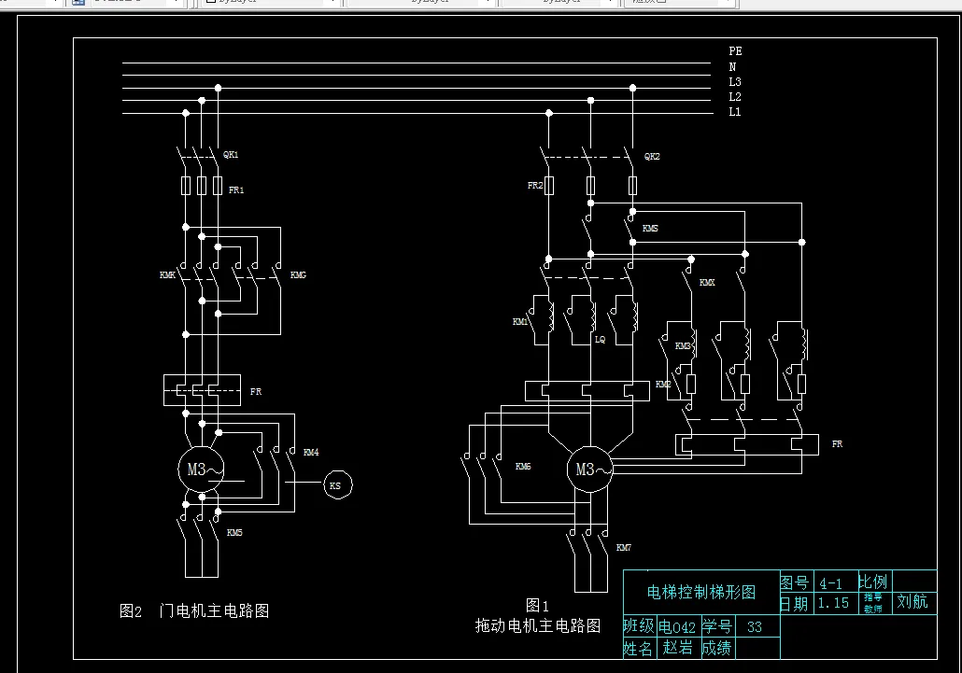Select the M3 motor symbol in 图1
Viewport: 962px width, 673px height.
click(x=587, y=470)
